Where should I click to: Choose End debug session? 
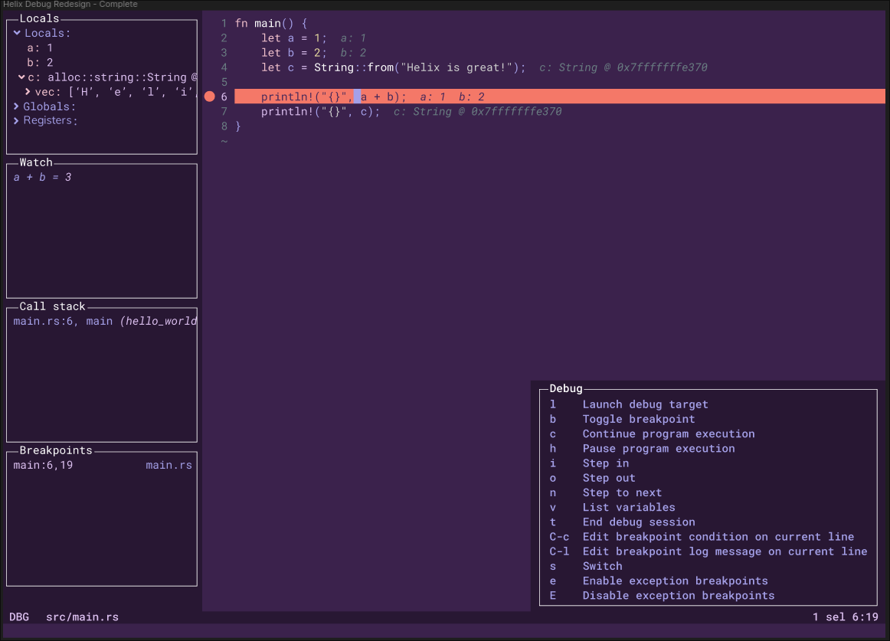coord(639,522)
